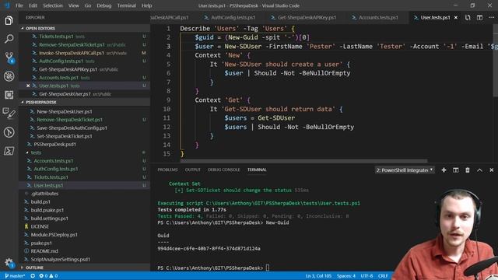
Task: Open the LICENSE file
Action: tap(85, 226)
